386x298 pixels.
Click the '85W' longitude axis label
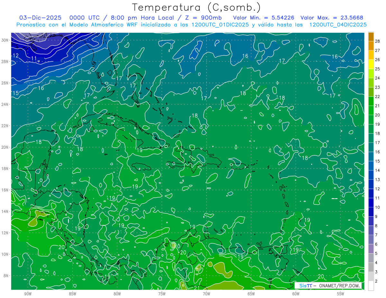pyautogui.click(x=72, y=293)
